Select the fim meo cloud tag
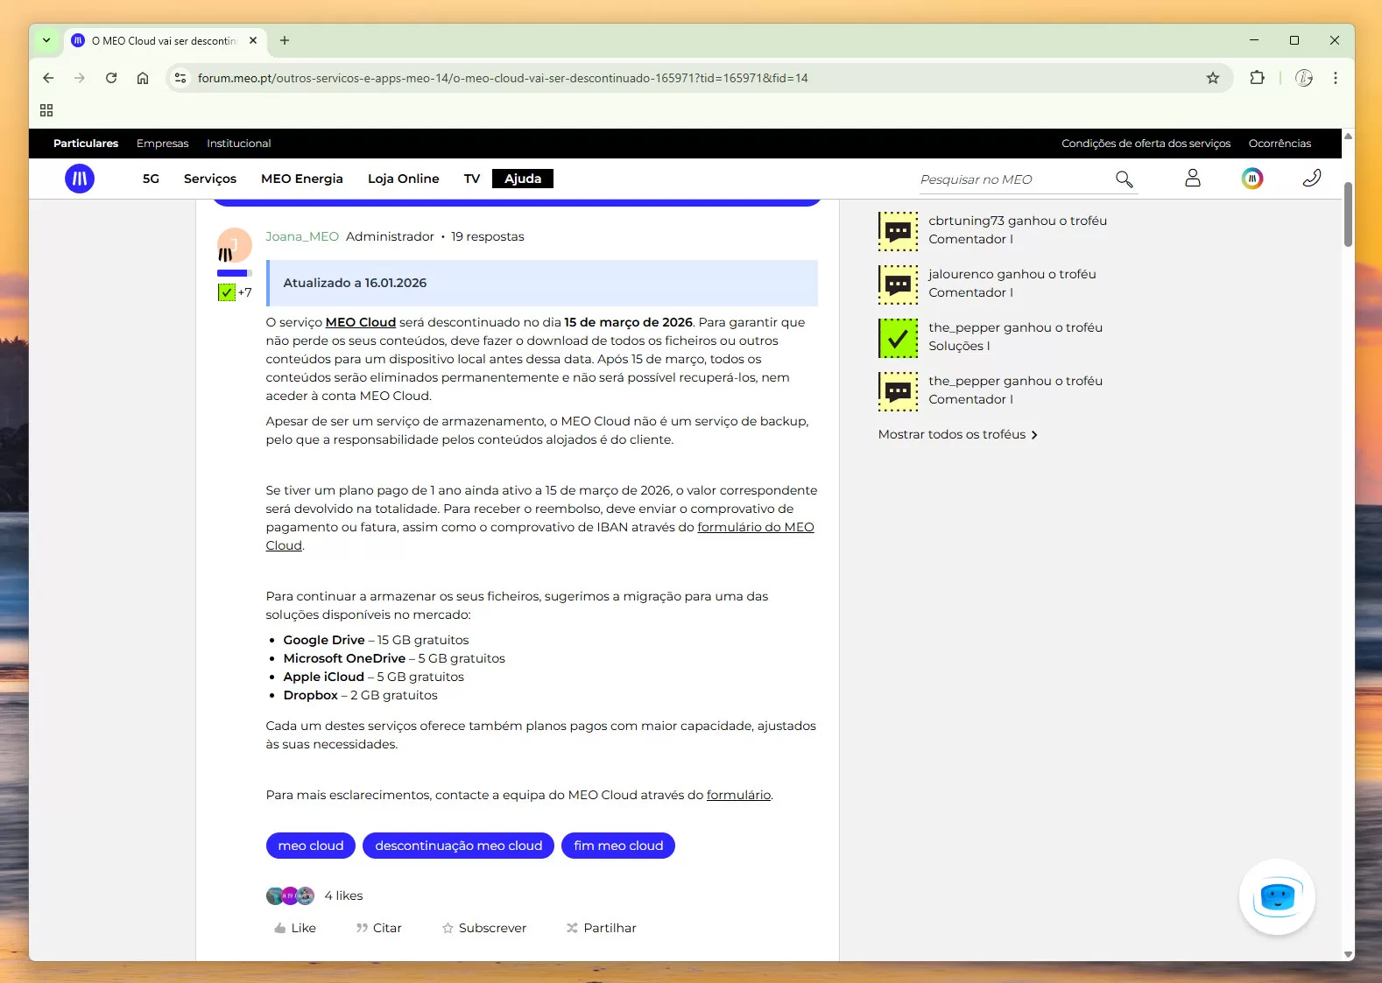1382x983 pixels. point(618,846)
